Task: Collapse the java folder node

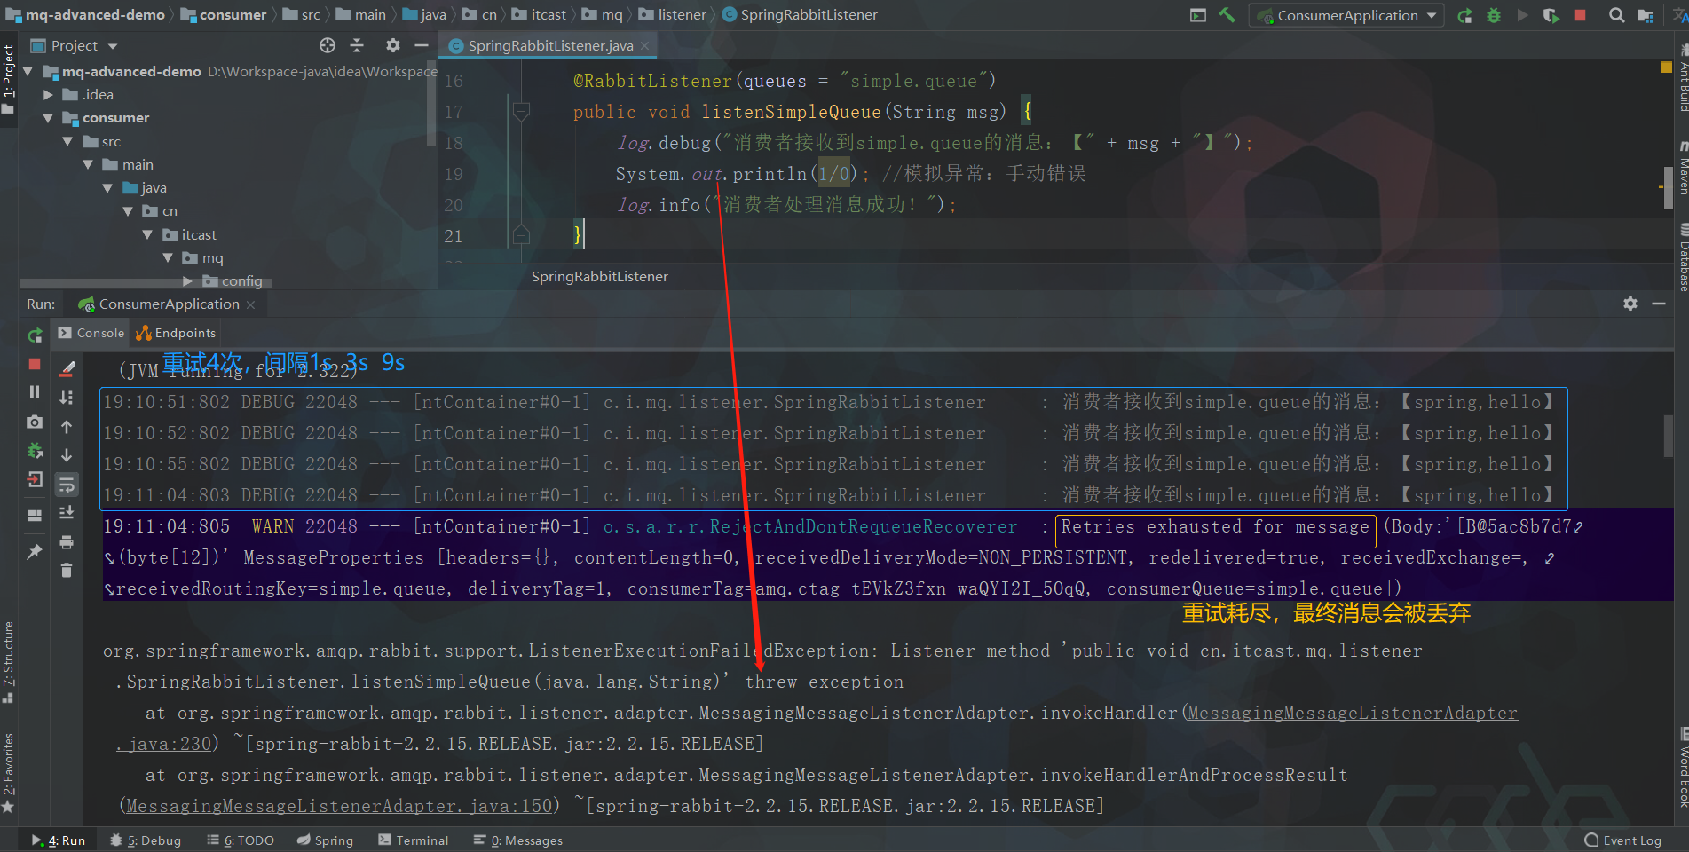Action: (107, 188)
